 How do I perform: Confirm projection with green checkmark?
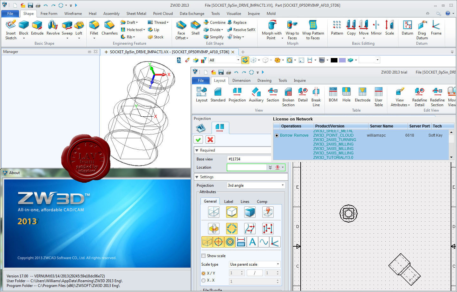click(x=199, y=140)
